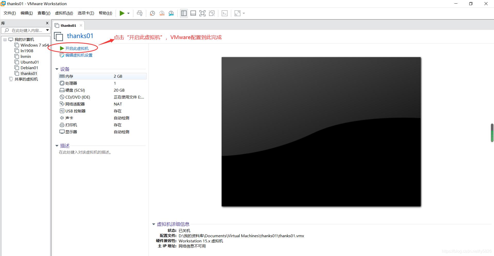Open the snapshot manager icon
Image resolution: width=494 pixels, height=256 pixels.
pos(171,13)
